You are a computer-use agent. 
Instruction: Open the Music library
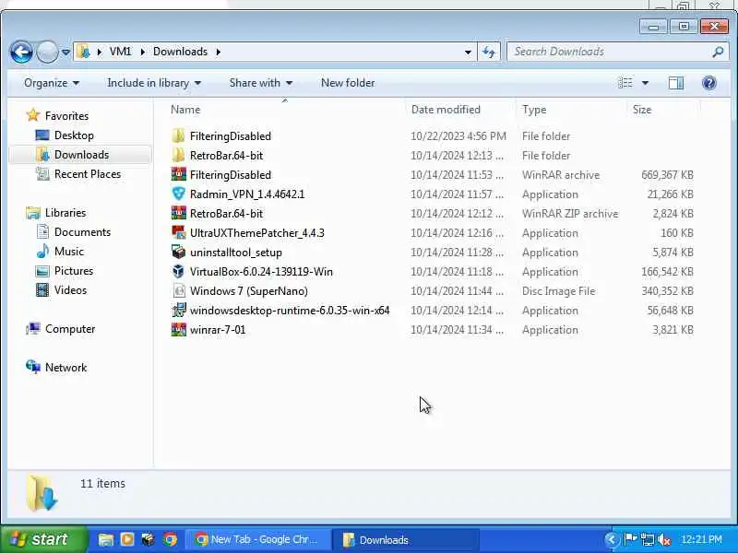[68, 252]
